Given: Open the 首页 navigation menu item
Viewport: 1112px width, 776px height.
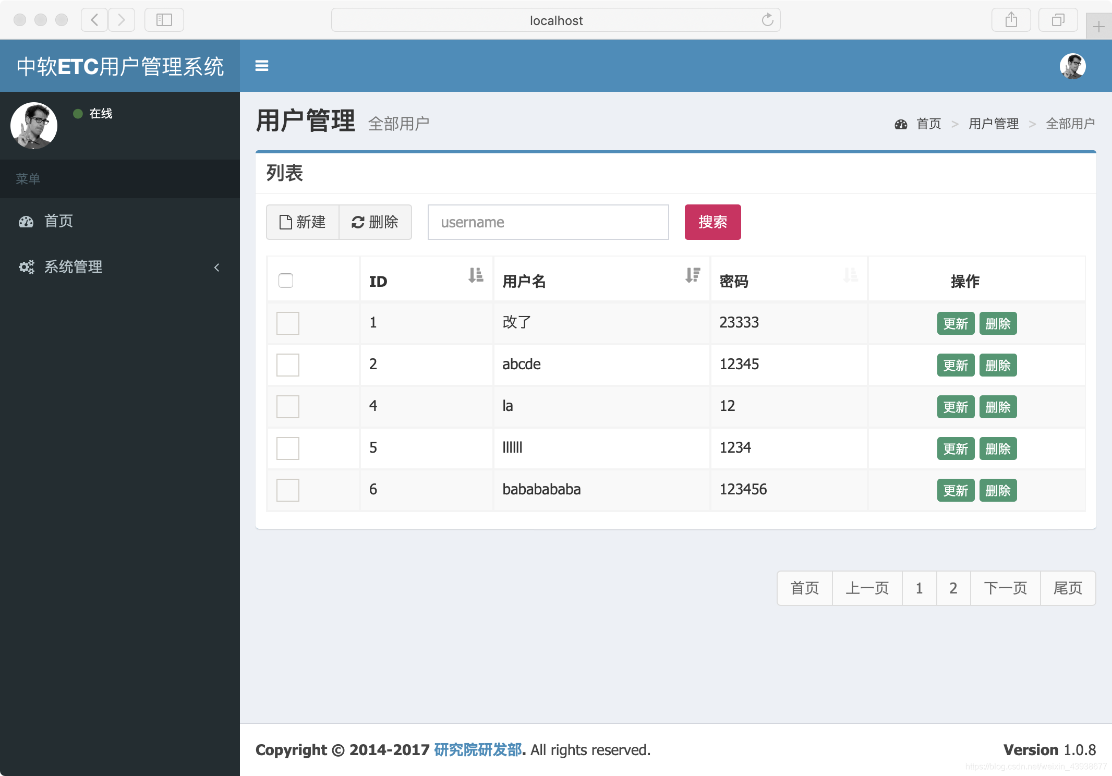Looking at the screenshot, I should [60, 221].
